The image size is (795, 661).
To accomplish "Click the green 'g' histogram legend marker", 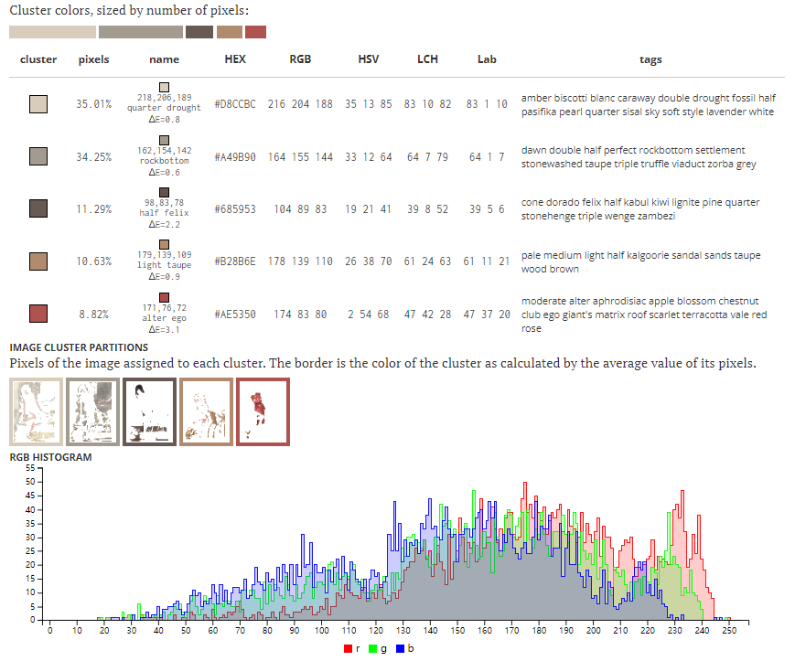I will pos(373,648).
